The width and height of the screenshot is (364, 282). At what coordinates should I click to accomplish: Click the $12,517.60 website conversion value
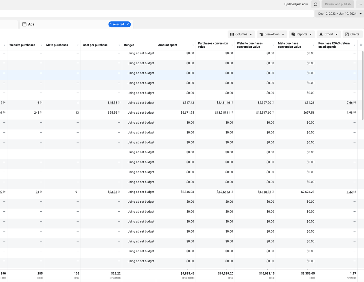pyautogui.click(x=263, y=113)
